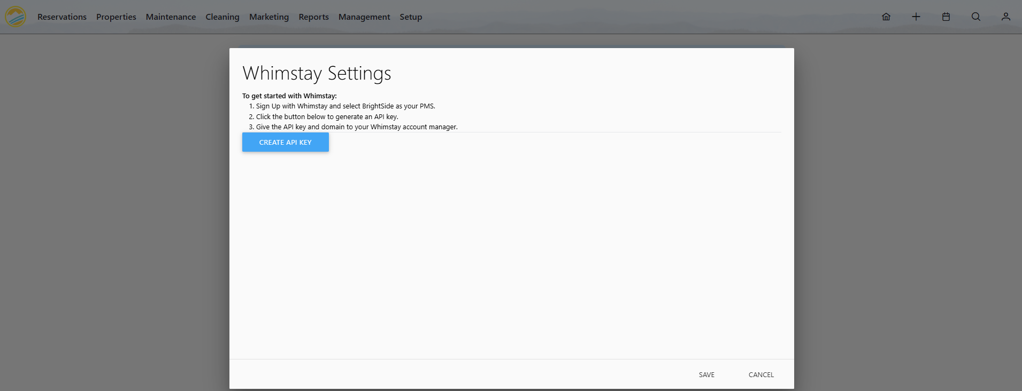Click the search magnifier icon
Image resolution: width=1022 pixels, height=391 pixels.
(976, 17)
